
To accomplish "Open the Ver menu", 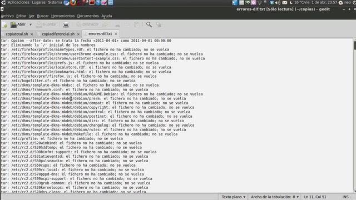I will tap(32, 16).
